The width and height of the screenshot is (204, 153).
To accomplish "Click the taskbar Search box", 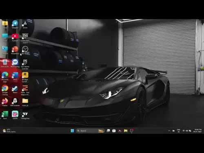I will [x=90, y=131].
